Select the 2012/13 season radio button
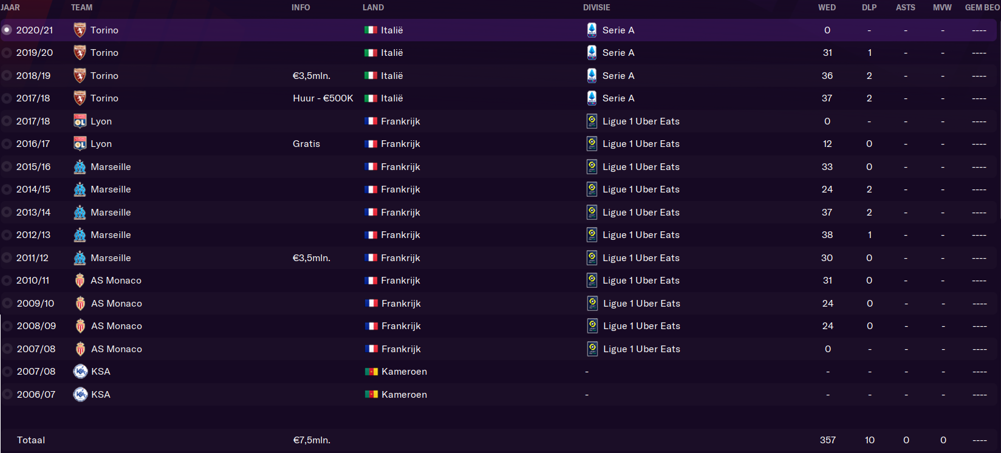 [x=7, y=235]
